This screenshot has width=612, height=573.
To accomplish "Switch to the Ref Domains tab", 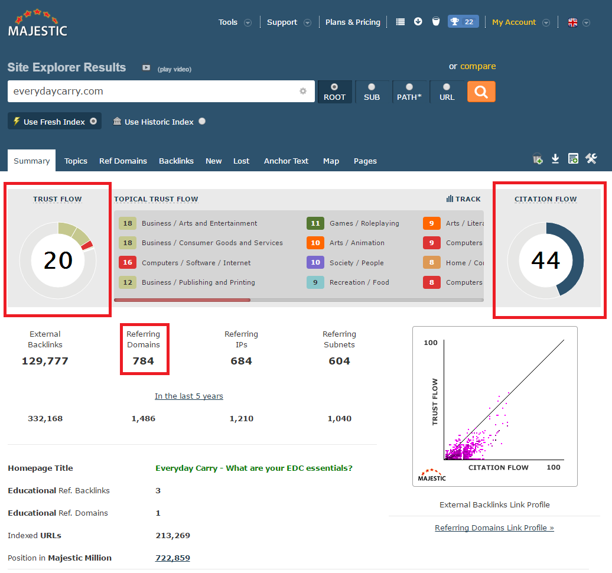I will pyautogui.click(x=123, y=161).
